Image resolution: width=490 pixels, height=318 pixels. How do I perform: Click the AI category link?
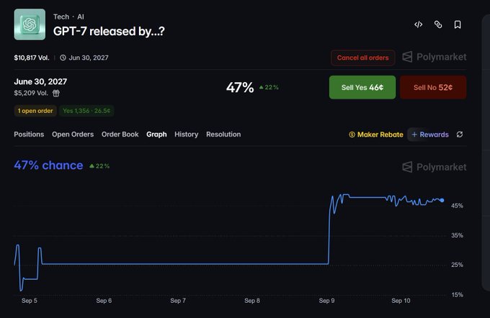[x=81, y=17]
